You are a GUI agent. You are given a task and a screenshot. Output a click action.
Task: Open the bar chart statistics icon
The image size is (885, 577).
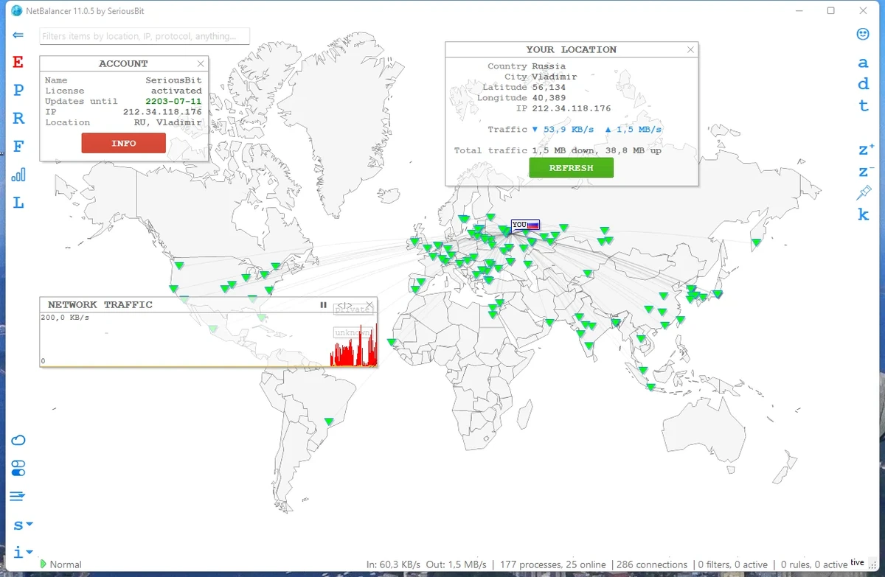pyautogui.click(x=18, y=175)
